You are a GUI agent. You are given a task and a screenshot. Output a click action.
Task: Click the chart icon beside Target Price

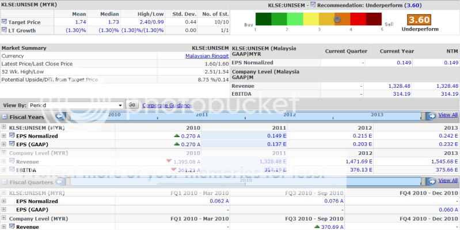pyautogui.click(x=5, y=21)
